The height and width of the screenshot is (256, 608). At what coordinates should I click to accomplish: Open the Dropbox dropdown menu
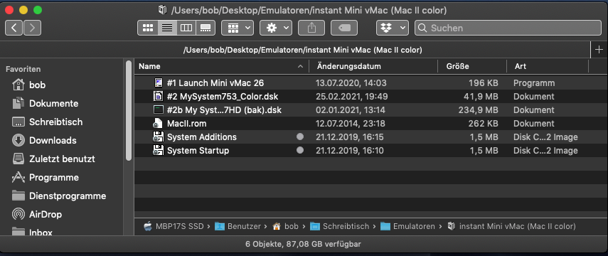pyautogui.click(x=392, y=28)
